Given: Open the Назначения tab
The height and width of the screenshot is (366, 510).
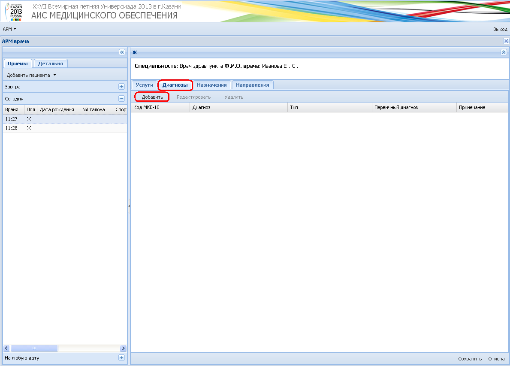Looking at the screenshot, I should point(212,85).
